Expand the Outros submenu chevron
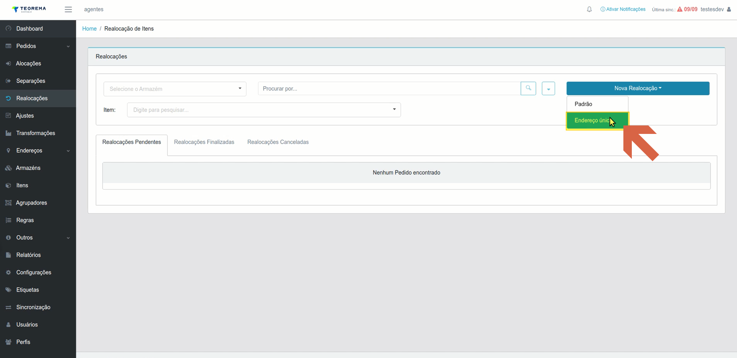 pos(68,238)
